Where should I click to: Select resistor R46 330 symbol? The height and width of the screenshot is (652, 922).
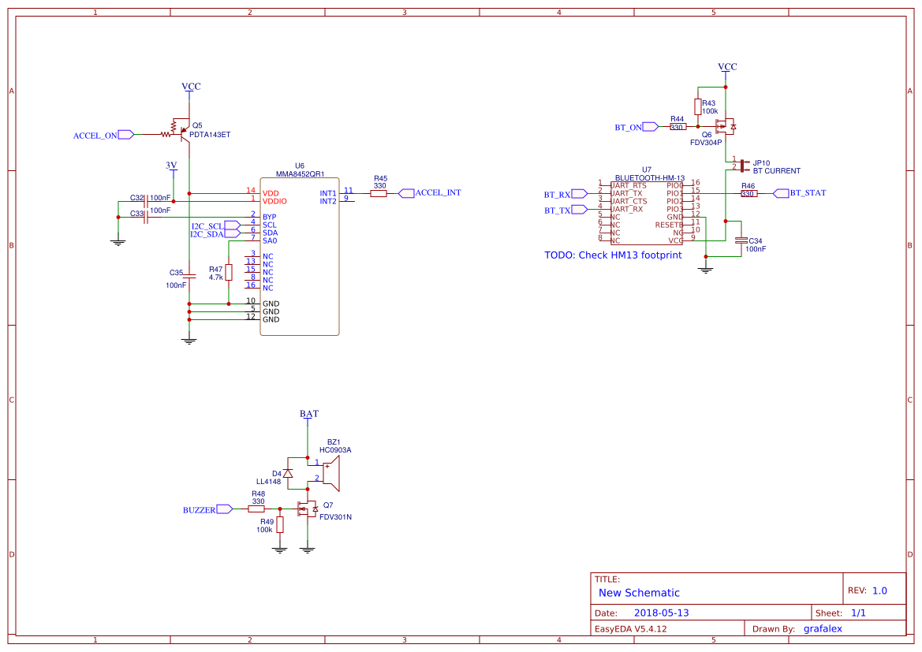tap(748, 193)
